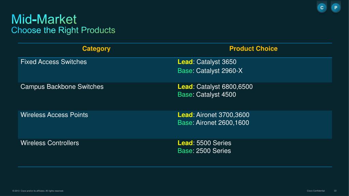The height and width of the screenshot is (196, 349).
Task: Select Lead: Aironet 3700,3600 text
Action: (x=213, y=115)
